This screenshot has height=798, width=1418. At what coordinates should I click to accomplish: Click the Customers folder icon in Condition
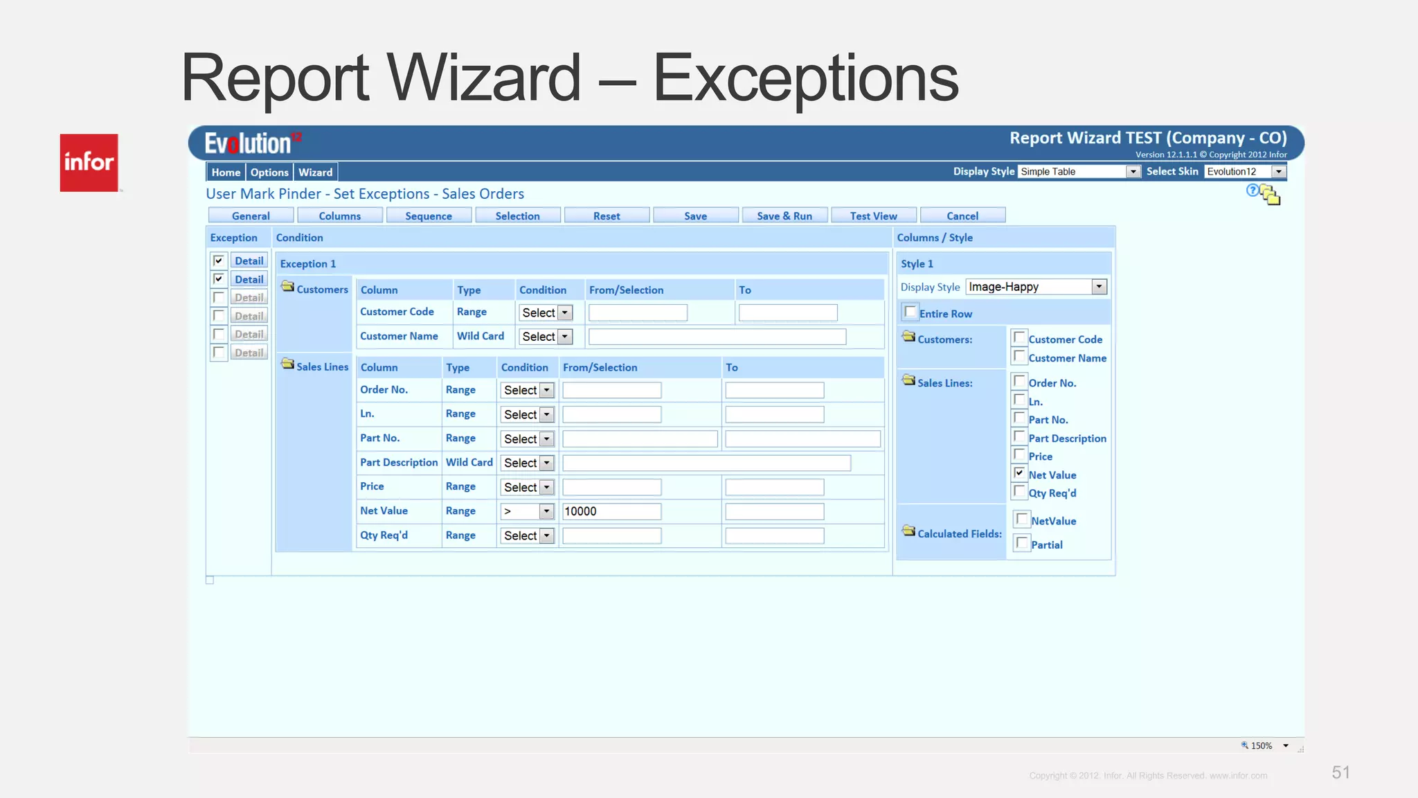pos(287,286)
